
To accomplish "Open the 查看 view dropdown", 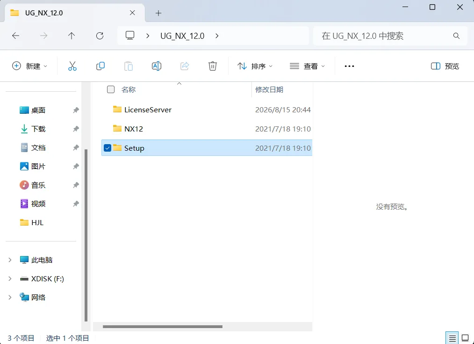I will coord(307,66).
